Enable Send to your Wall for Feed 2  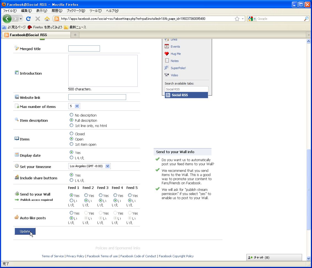[86, 195]
